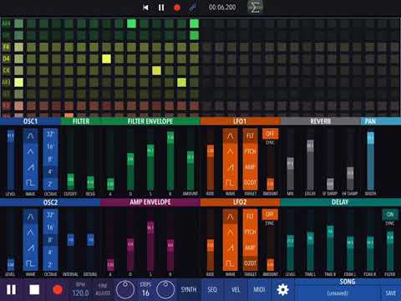Tap the STEPS value 16

click(x=145, y=293)
